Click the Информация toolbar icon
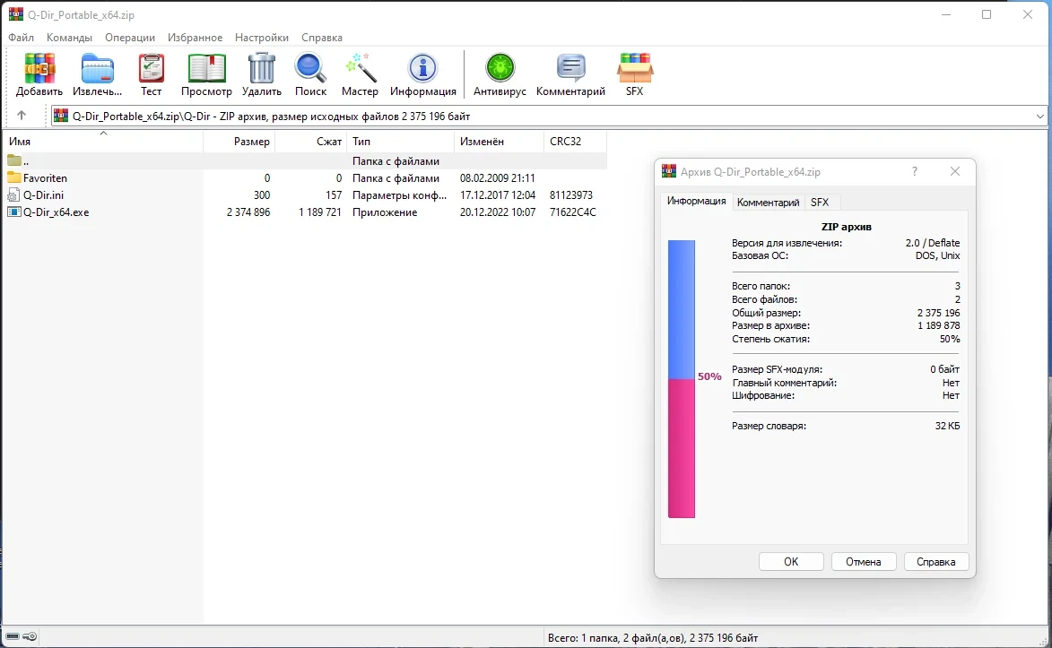Screen dimensions: 1052x648 click(422, 68)
